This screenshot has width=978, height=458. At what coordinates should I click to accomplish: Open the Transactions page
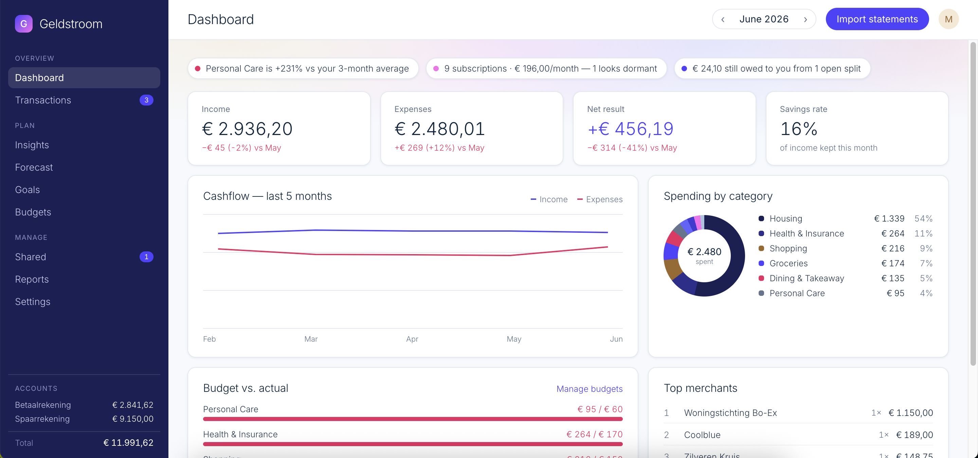(x=84, y=100)
